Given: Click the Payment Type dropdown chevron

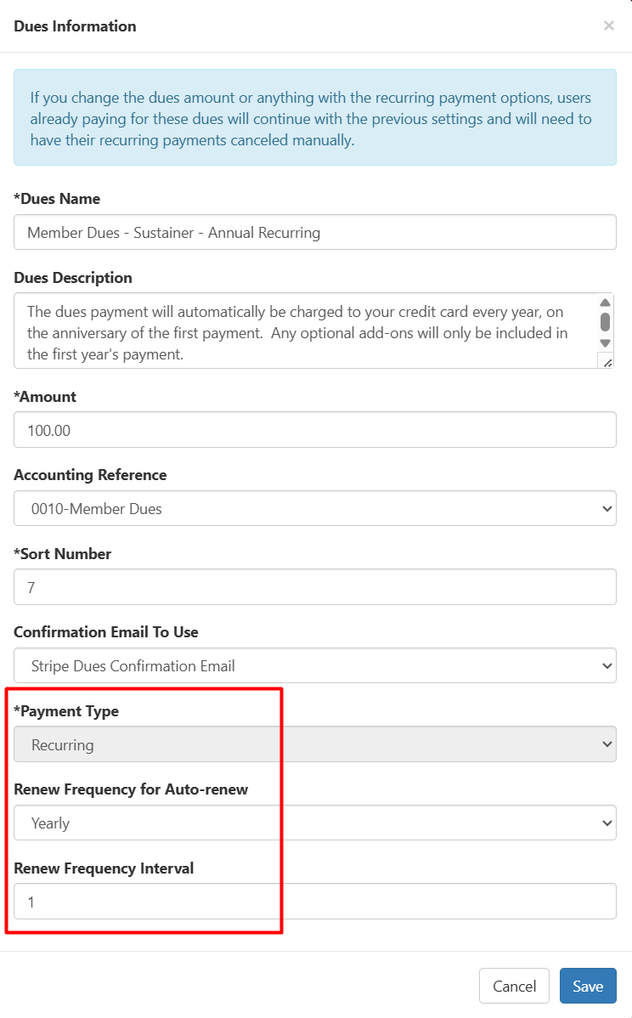Looking at the screenshot, I should [608, 744].
